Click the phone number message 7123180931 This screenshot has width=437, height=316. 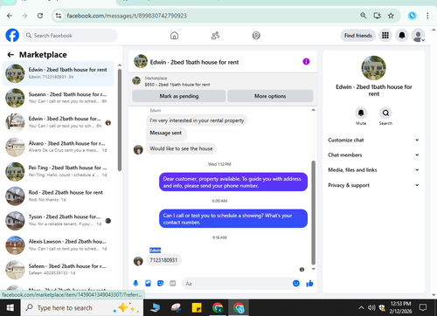163,260
